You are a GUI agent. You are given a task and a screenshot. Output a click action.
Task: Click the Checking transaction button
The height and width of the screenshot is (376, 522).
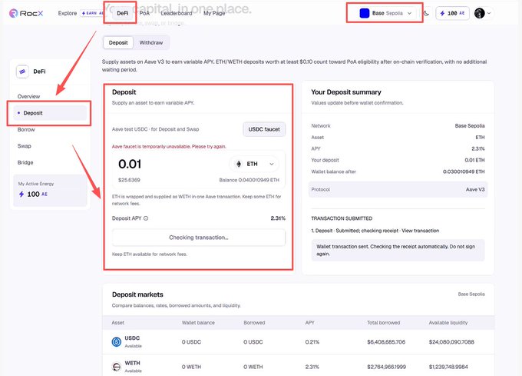(x=199, y=238)
